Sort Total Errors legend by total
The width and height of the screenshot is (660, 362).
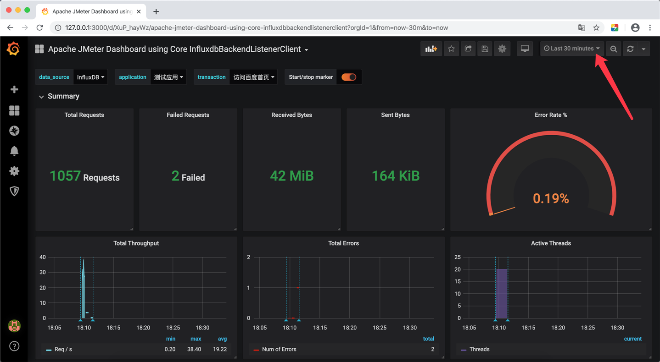coord(428,339)
